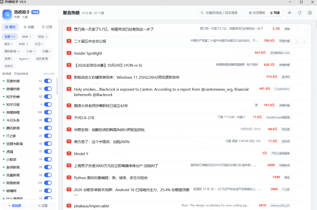Click the 添加源 add source button
The height and width of the screenshot is (210, 317).
click(x=15, y=206)
